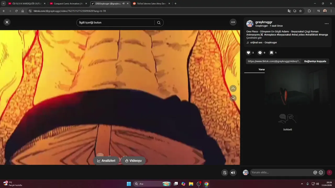This screenshot has height=188, width=335.
Task: Click 'Çevirisini gör' translation link
Action: tap(254, 38)
